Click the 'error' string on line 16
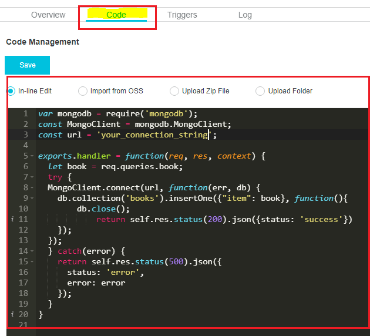370x336 pixels. 123,273
